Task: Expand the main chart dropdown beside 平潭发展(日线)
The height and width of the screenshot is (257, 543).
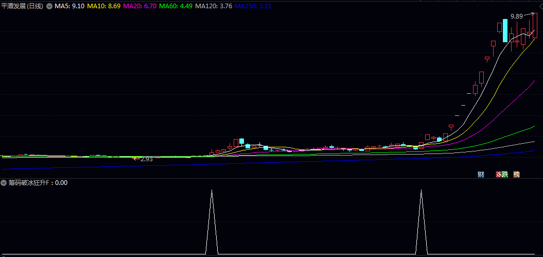Action: point(49,6)
